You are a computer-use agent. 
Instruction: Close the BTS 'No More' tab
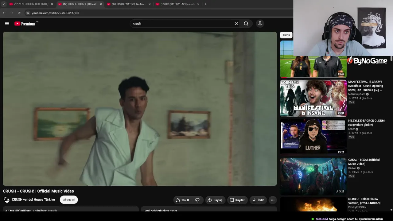click(x=150, y=4)
